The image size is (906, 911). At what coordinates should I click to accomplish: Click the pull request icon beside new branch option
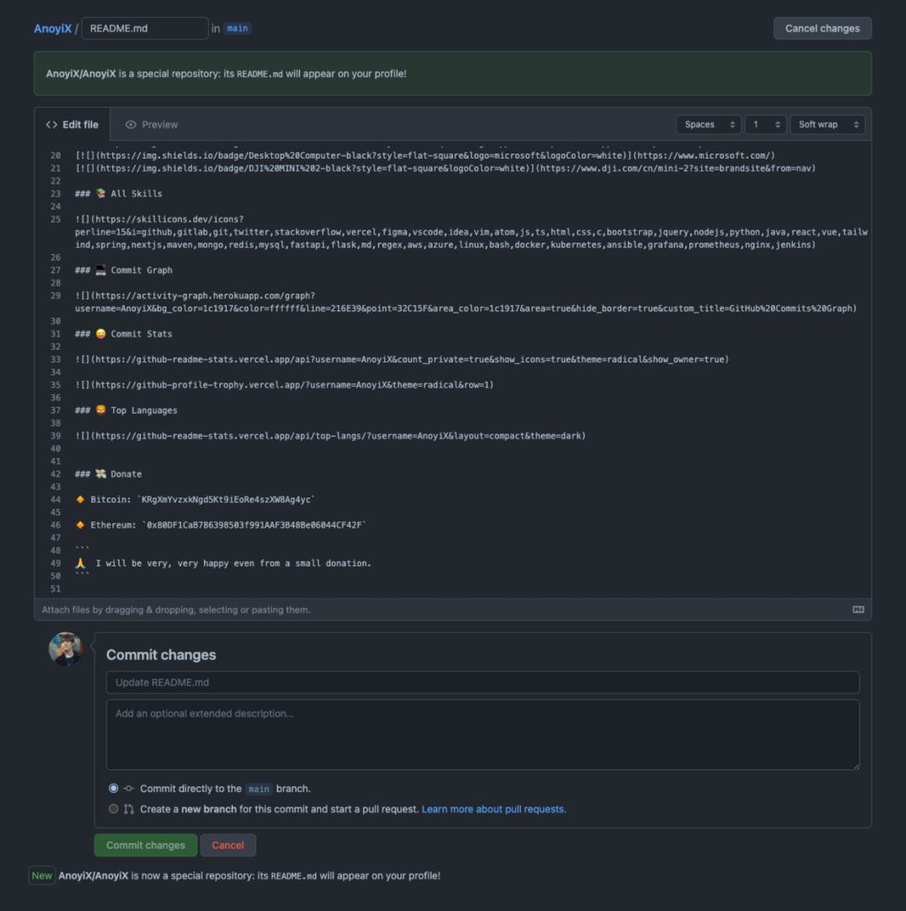(128, 809)
